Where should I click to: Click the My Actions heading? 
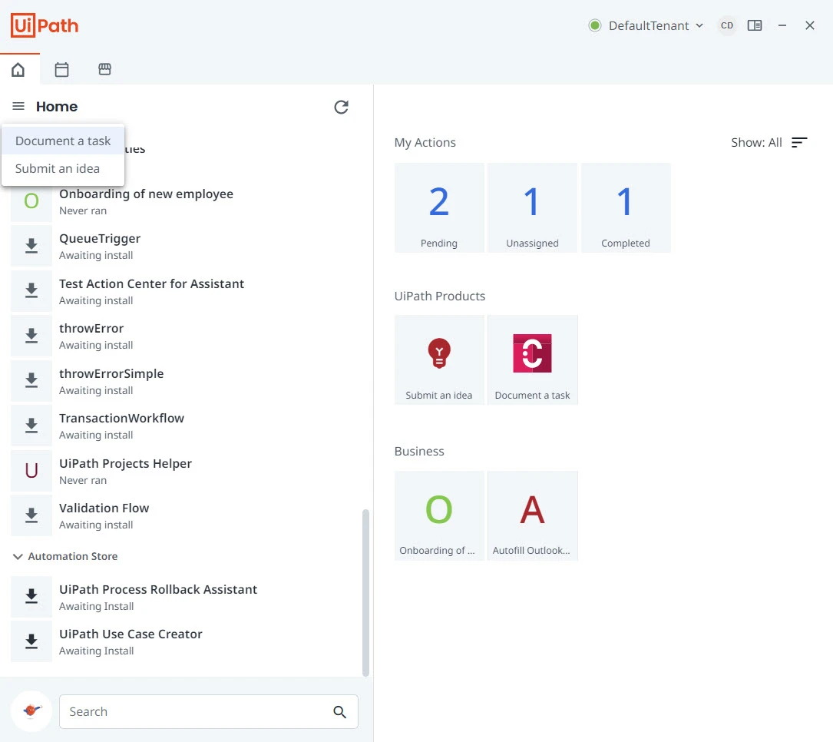point(425,142)
